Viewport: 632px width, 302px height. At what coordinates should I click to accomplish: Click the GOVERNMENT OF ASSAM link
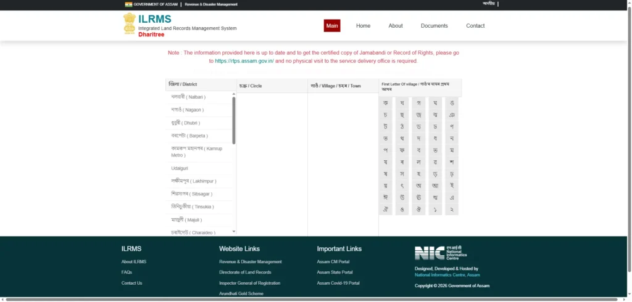tap(156, 4)
